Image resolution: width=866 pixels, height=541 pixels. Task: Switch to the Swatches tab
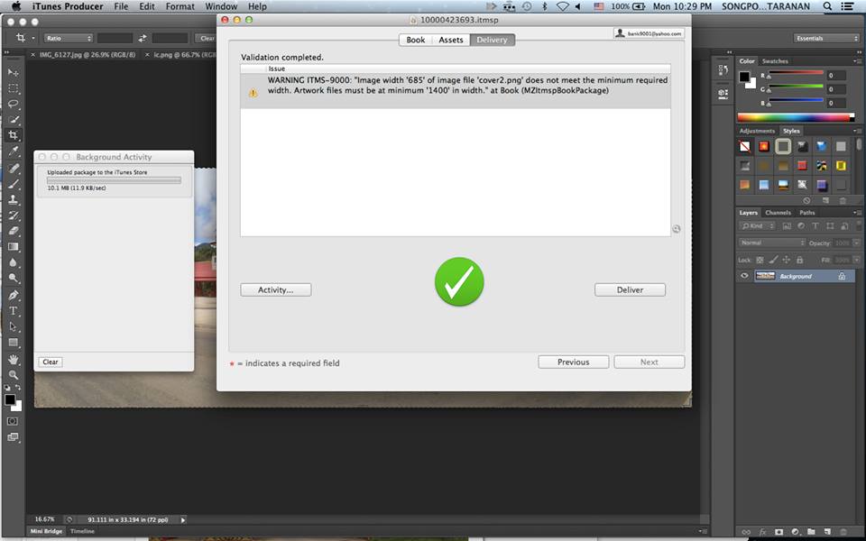coord(775,60)
